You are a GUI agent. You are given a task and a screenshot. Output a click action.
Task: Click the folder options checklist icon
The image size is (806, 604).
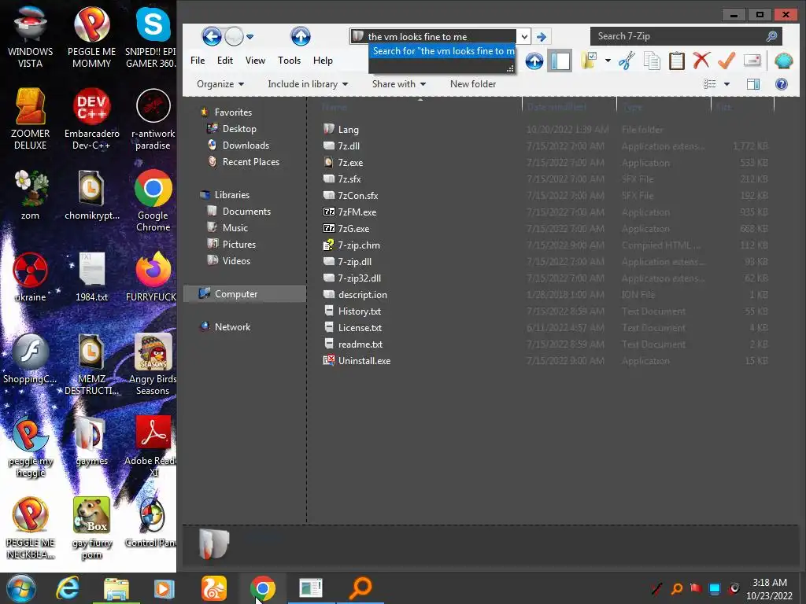coord(589,61)
